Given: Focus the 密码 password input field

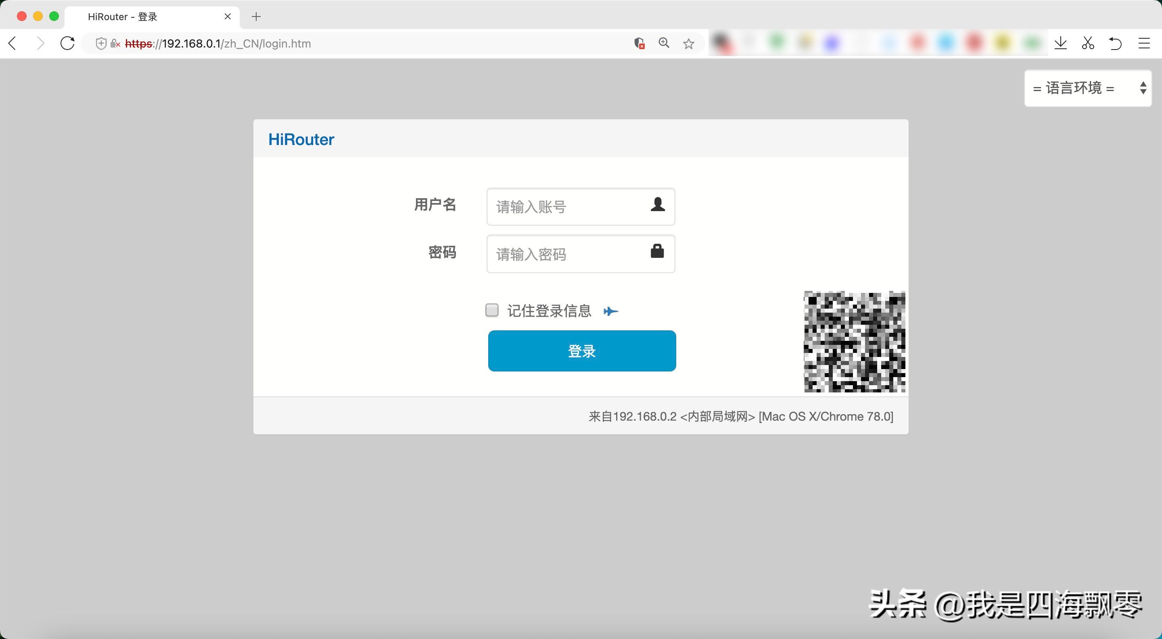Looking at the screenshot, I should [x=568, y=254].
